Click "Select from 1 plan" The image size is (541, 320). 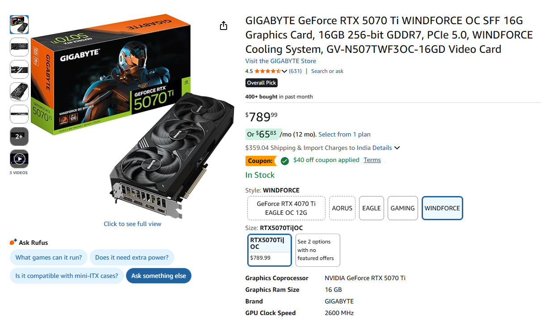point(344,134)
